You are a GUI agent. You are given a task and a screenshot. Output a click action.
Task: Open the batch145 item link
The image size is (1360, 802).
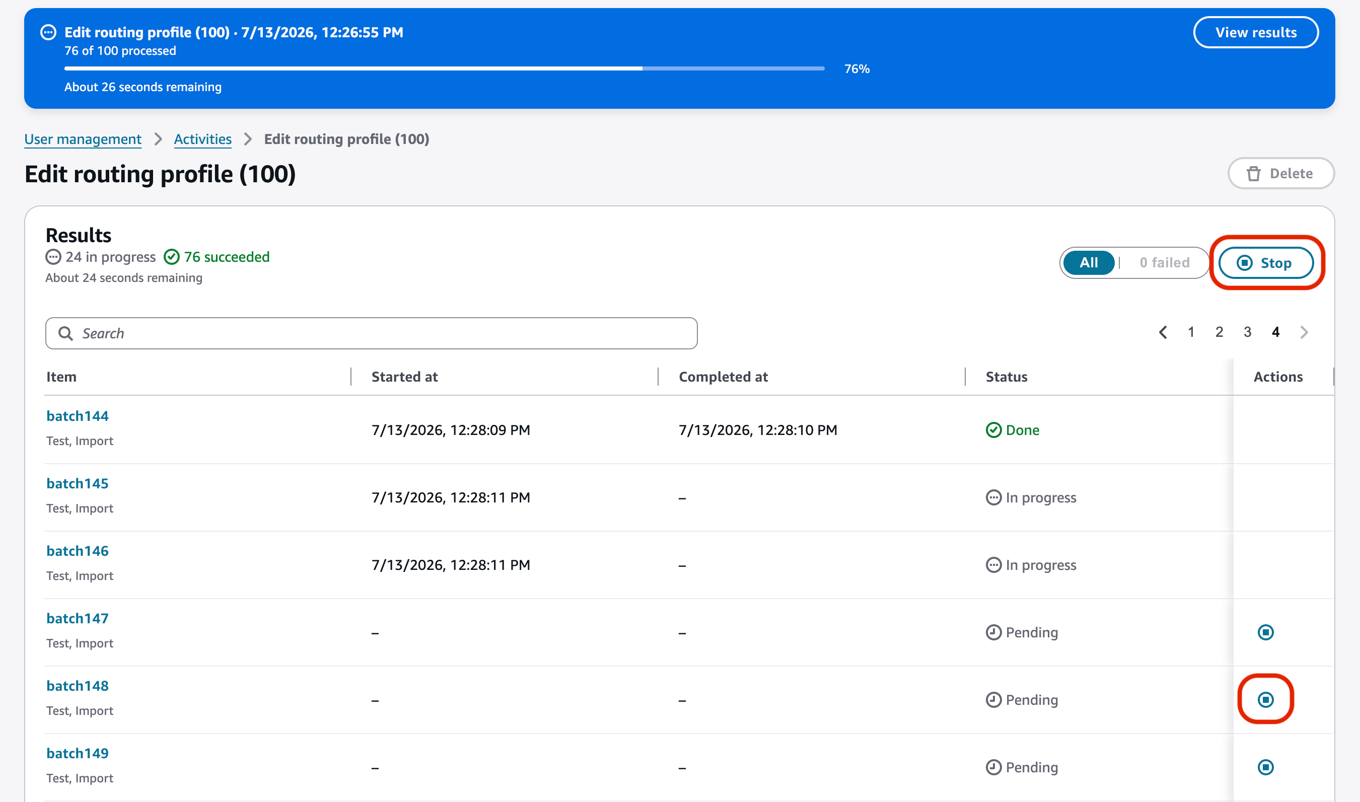tap(77, 484)
